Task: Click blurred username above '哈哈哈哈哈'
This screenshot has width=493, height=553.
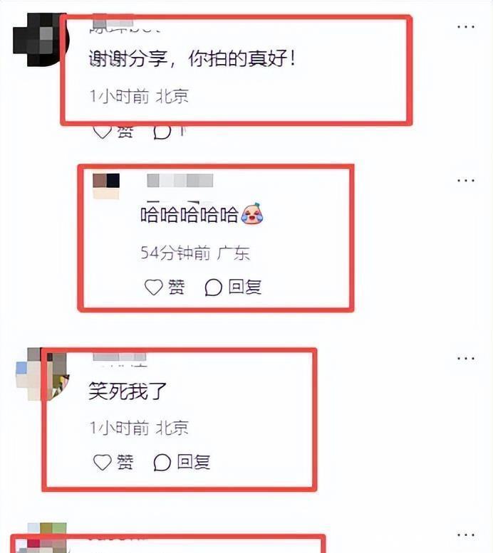Action: [180, 180]
